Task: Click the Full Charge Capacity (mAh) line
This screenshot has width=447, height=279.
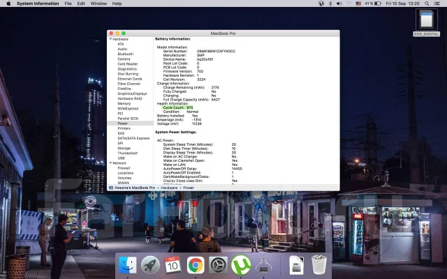Action: tap(191, 100)
